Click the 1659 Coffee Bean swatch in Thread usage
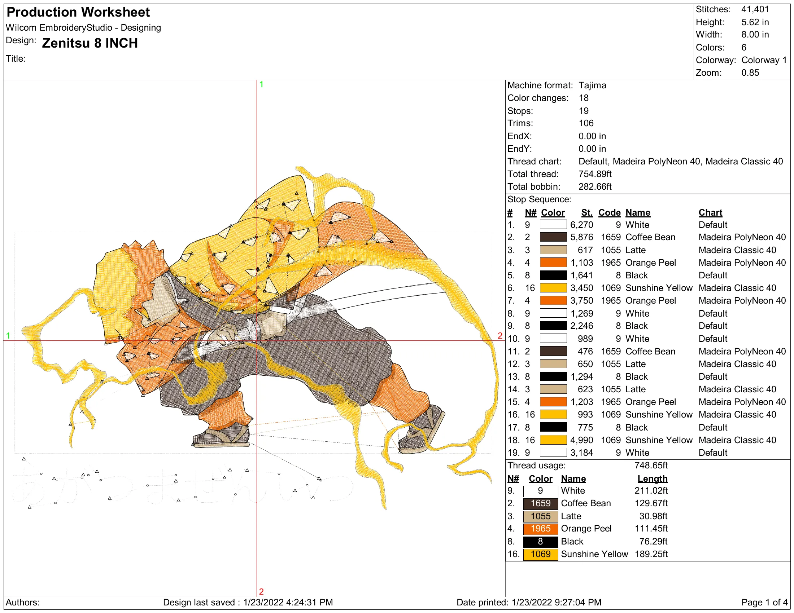794x613 pixels. (x=540, y=503)
